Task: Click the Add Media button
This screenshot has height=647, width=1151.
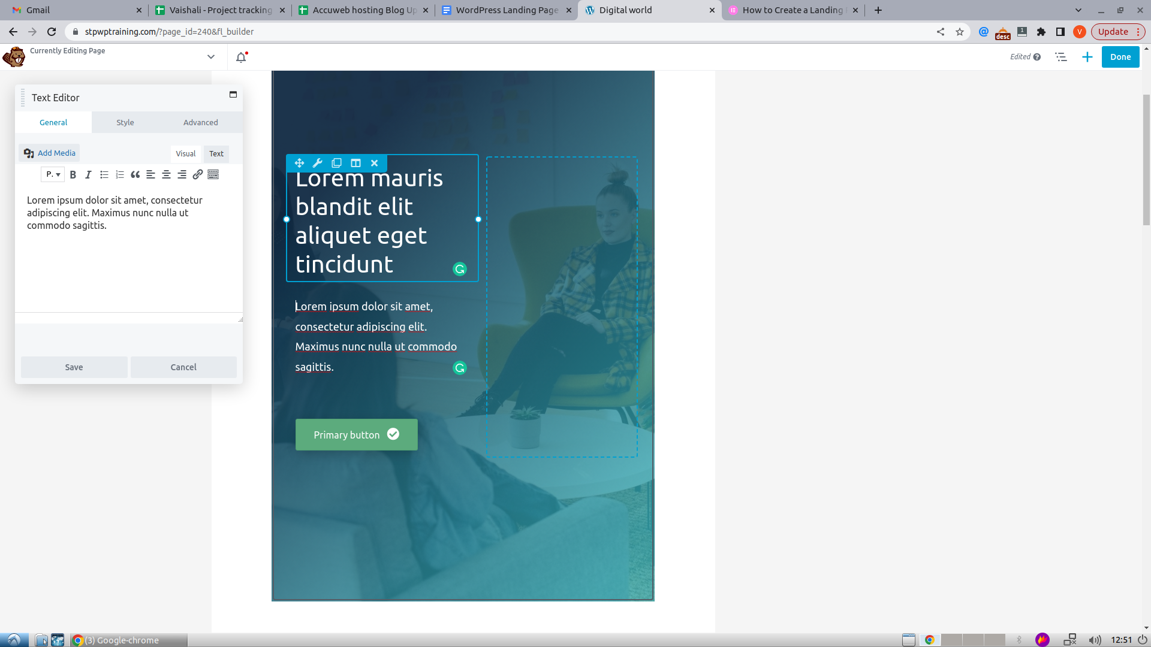Action: [50, 153]
